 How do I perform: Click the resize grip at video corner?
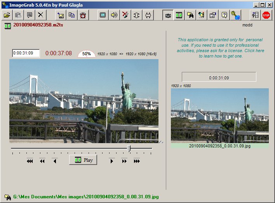click(x=161, y=142)
